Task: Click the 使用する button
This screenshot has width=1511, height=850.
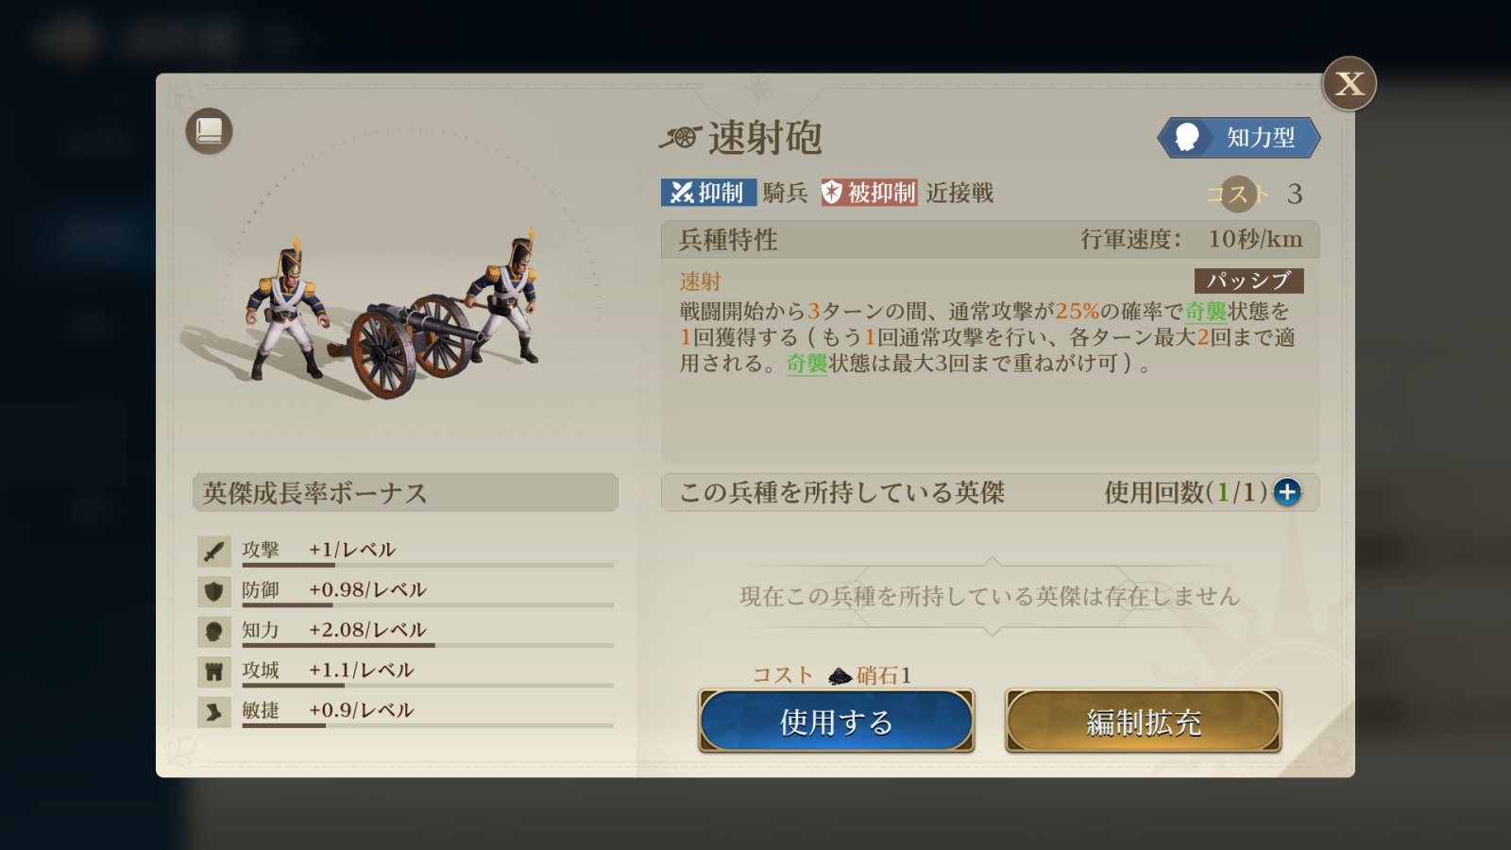Action: (x=836, y=722)
